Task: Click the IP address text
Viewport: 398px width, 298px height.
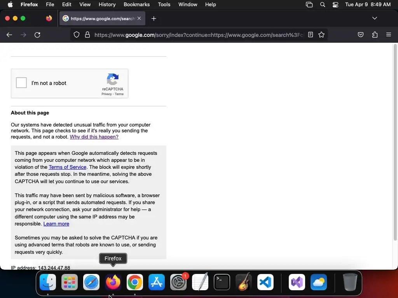Action: point(40,268)
